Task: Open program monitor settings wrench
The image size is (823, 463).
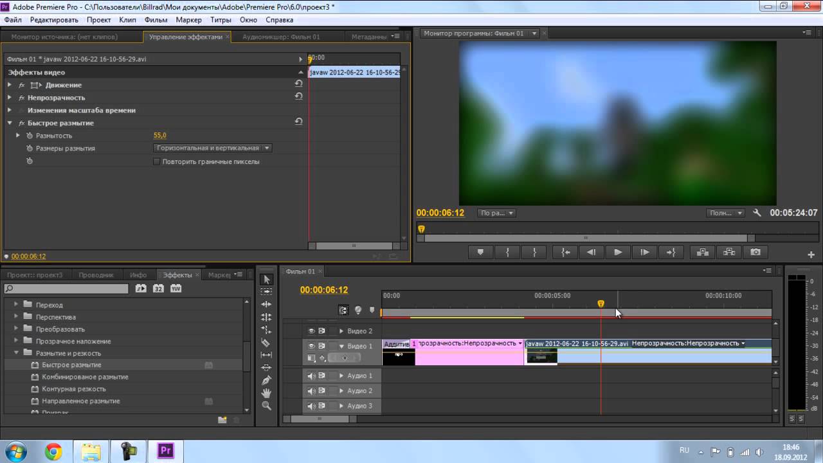Action: (757, 213)
